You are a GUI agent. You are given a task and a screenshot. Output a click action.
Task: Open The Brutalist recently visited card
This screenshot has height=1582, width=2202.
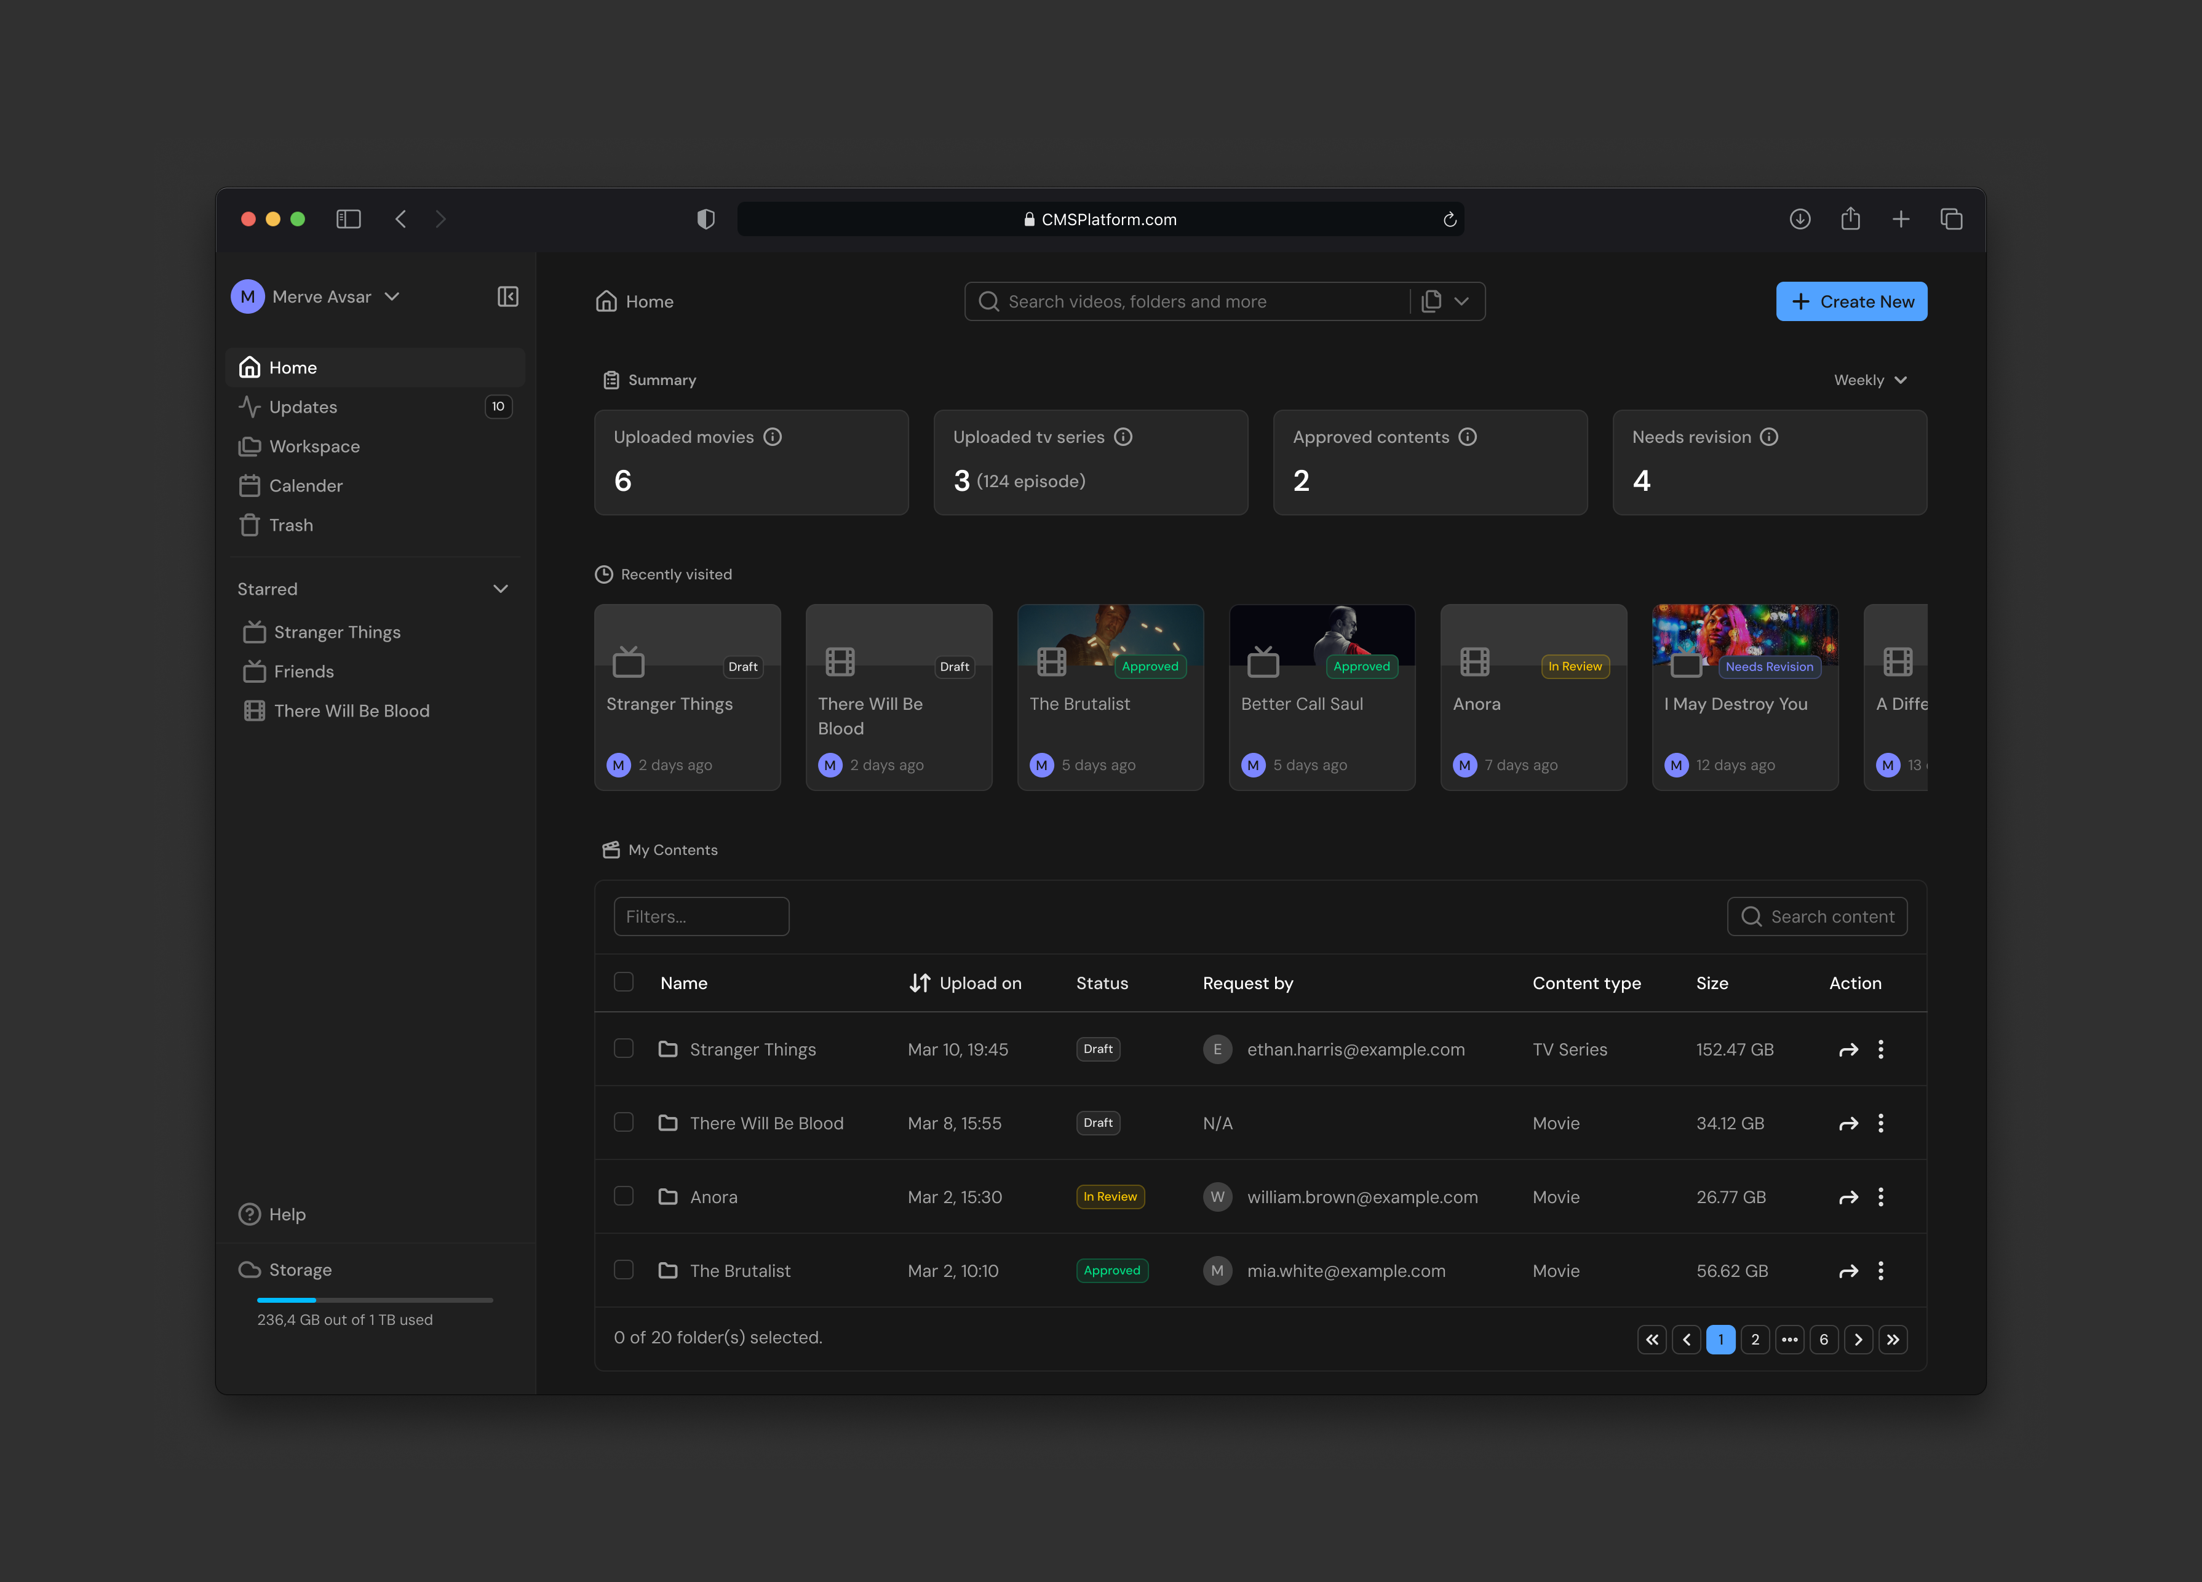coord(1111,698)
